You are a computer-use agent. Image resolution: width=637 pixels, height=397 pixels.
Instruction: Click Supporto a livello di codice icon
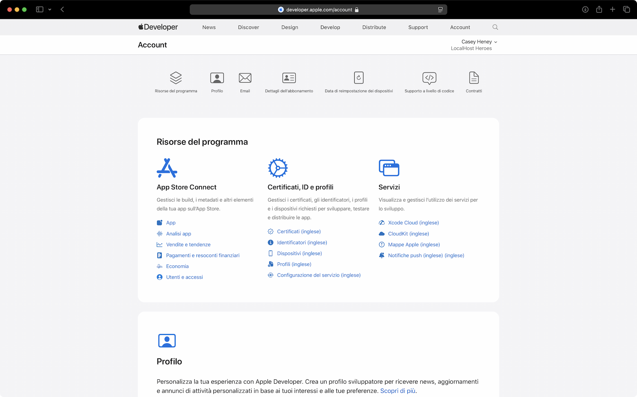coord(429,78)
